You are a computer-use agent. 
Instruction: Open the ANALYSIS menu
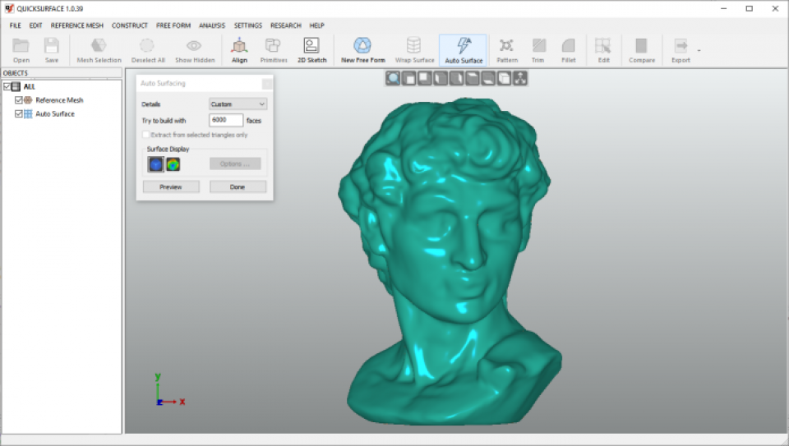coord(212,25)
